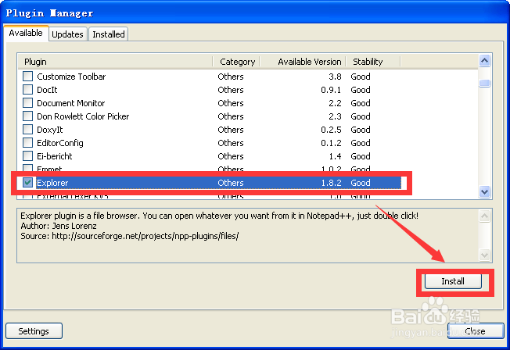Select the Ei-bericht plugin name
This screenshot has height=350, width=510.
[x=55, y=156]
